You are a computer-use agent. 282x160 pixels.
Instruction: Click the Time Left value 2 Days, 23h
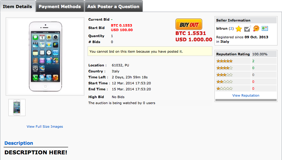(130, 77)
